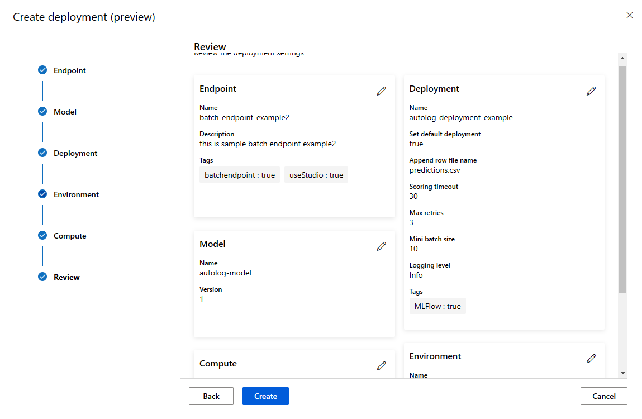
Task: Click the Model step checkmark circle
Action: (x=42, y=112)
